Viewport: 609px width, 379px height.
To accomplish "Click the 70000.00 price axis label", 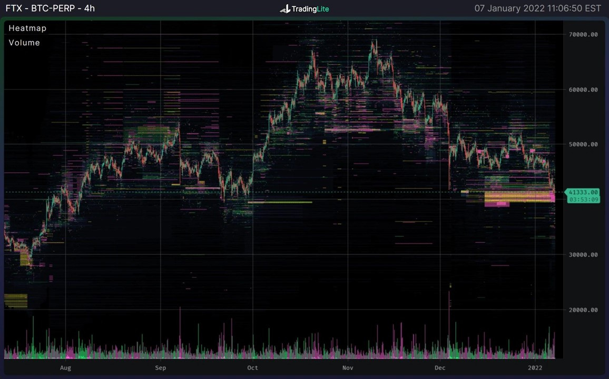I will (583, 35).
